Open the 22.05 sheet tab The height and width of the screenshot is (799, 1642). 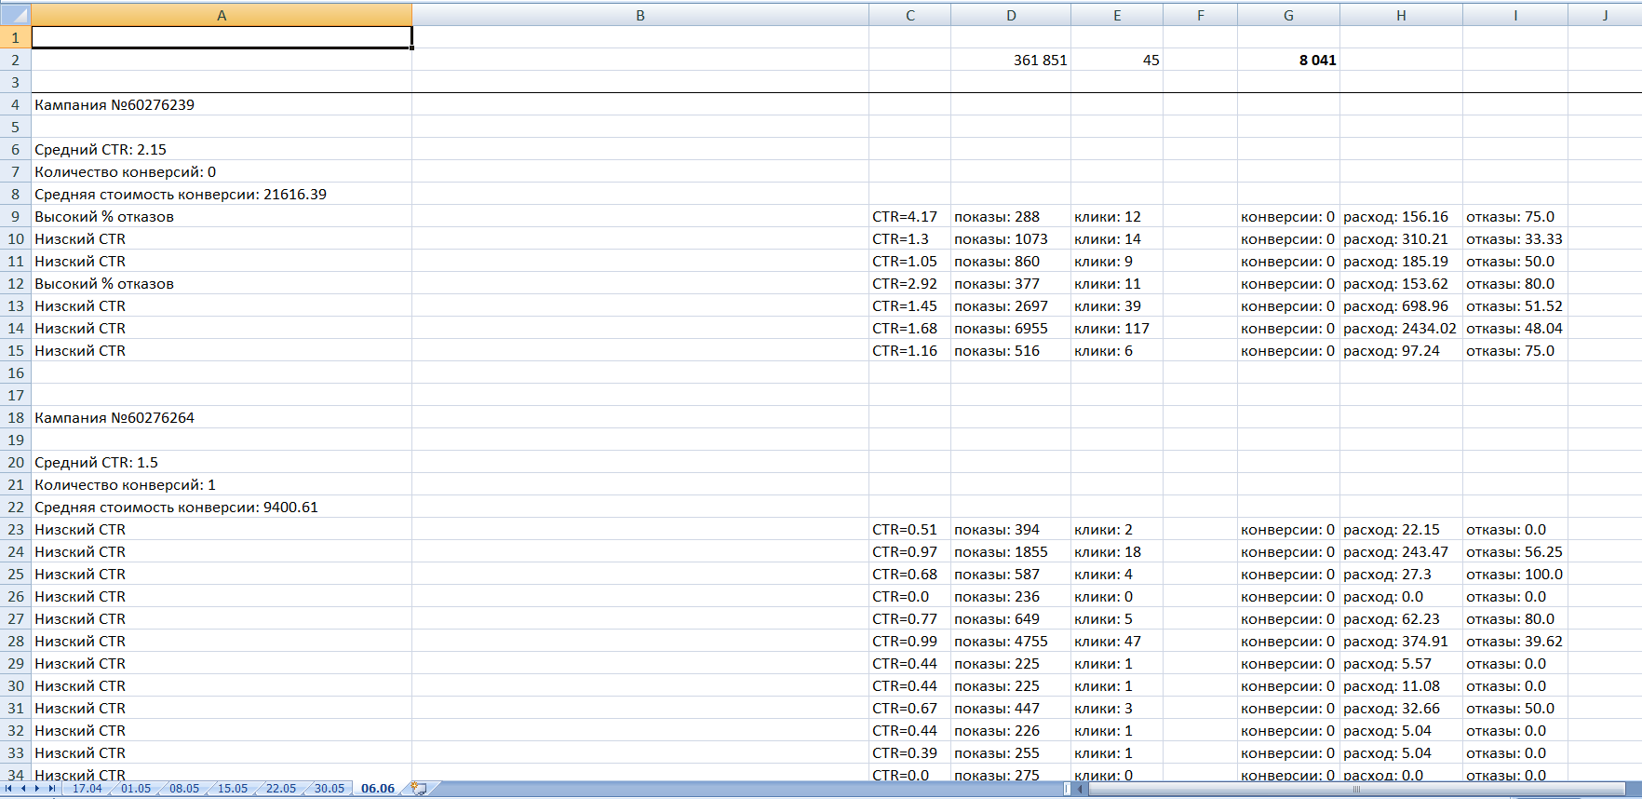280,789
